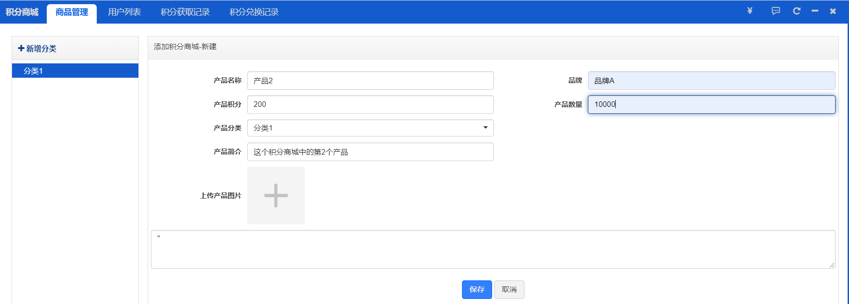Click the yen currency icon
Image resolution: width=849 pixels, height=304 pixels.
coord(749,11)
